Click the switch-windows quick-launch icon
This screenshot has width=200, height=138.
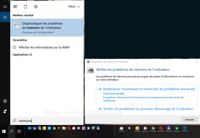(x=34, y=128)
